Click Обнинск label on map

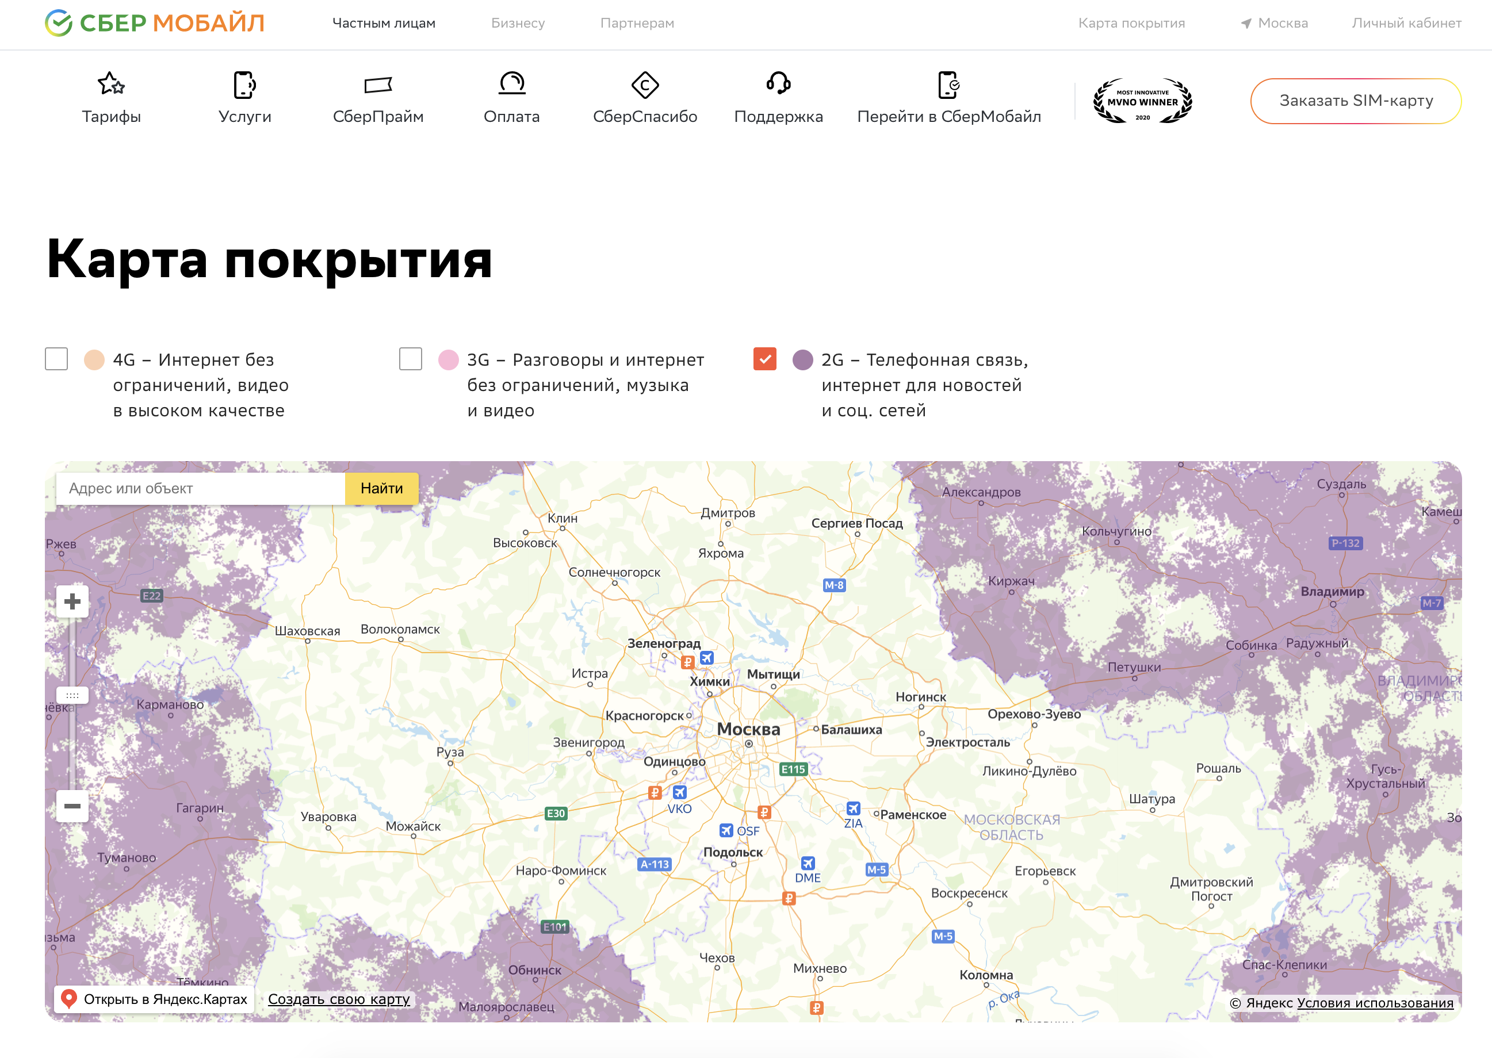[535, 970]
